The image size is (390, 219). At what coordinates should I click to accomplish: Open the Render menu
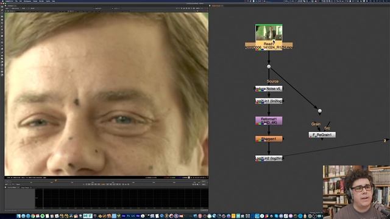click(x=41, y=1)
